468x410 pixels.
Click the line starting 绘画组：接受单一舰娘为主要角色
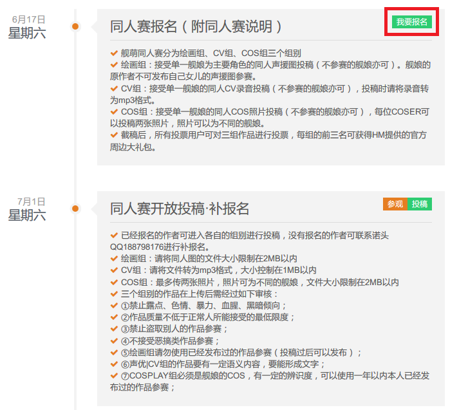tap(276, 65)
